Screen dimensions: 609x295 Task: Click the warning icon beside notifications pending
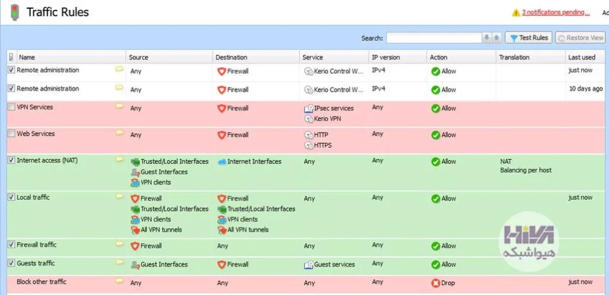pyautogui.click(x=516, y=13)
